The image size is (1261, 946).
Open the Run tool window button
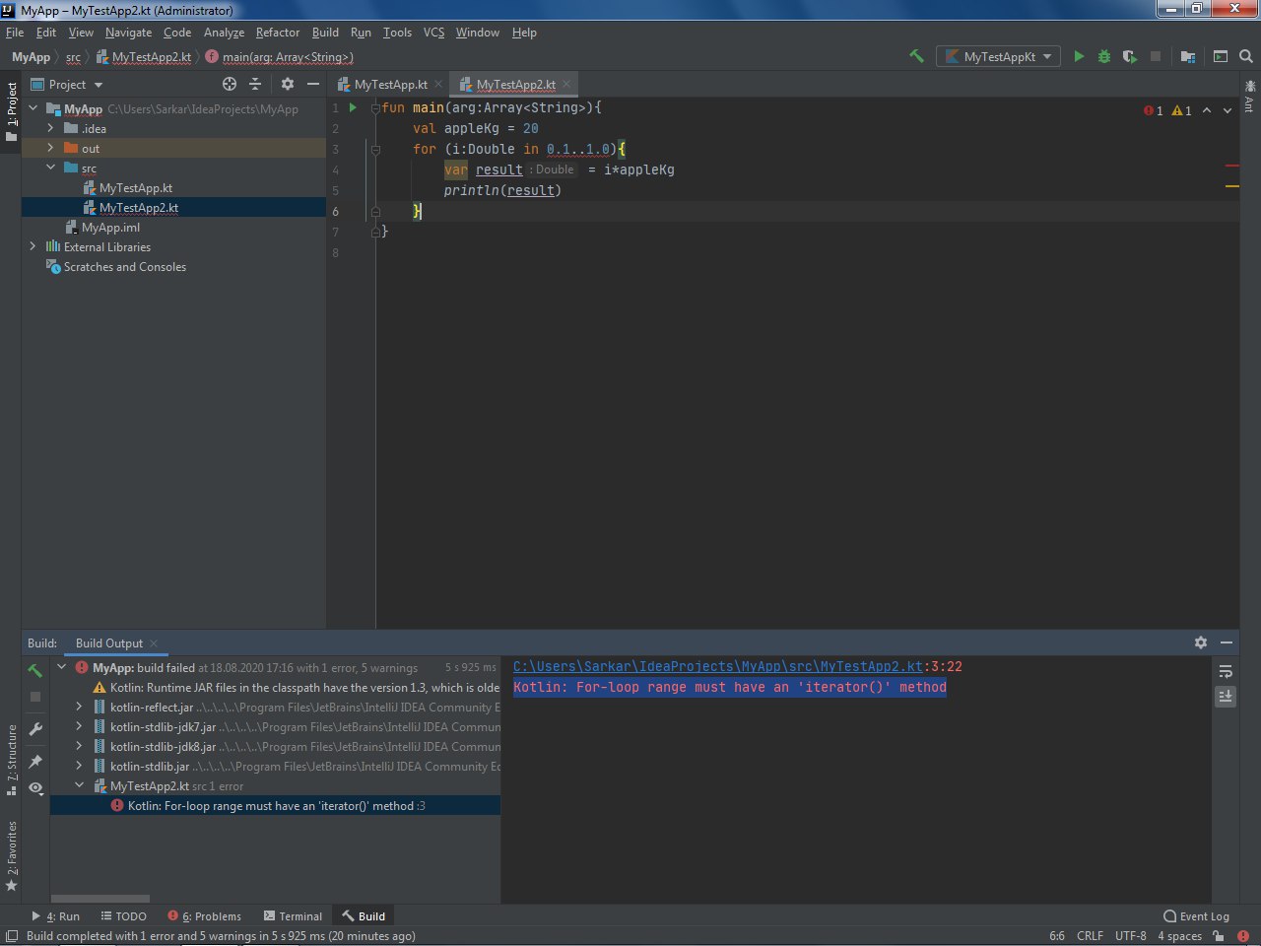56,915
